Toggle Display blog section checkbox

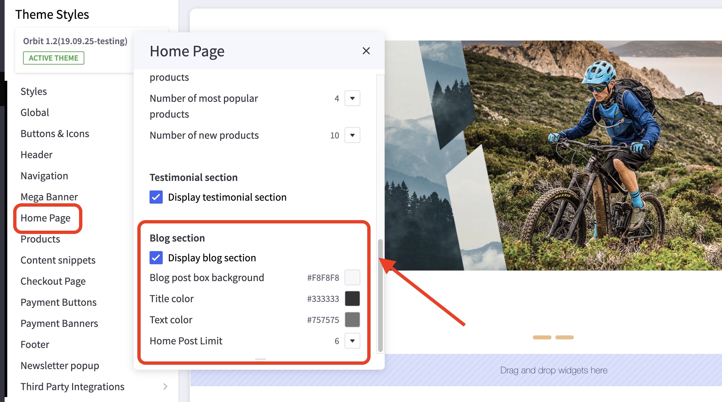tap(156, 258)
